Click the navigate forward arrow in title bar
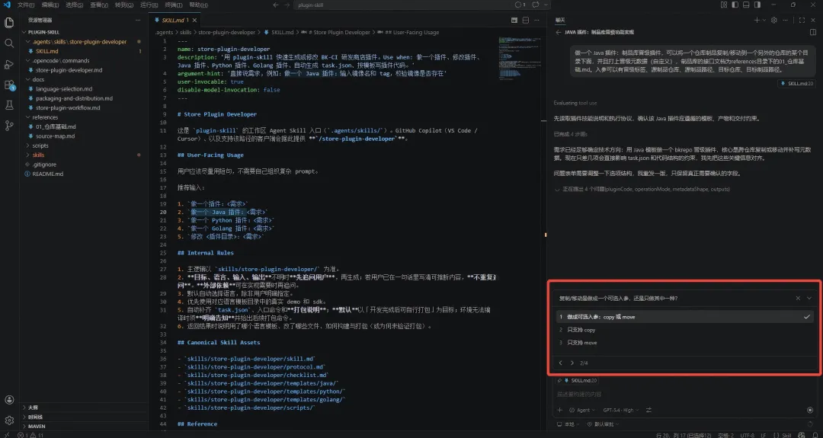 [x=287, y=5]
